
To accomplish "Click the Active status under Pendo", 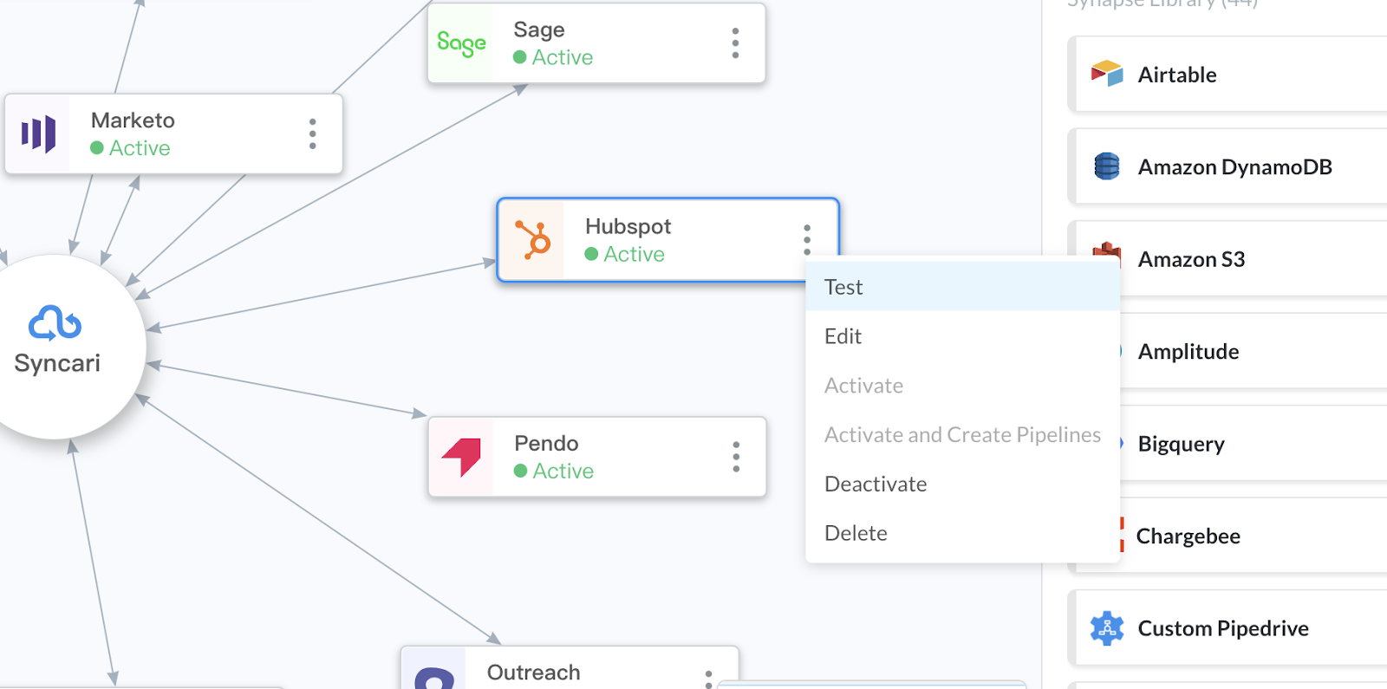I will [x=554, y=471].
